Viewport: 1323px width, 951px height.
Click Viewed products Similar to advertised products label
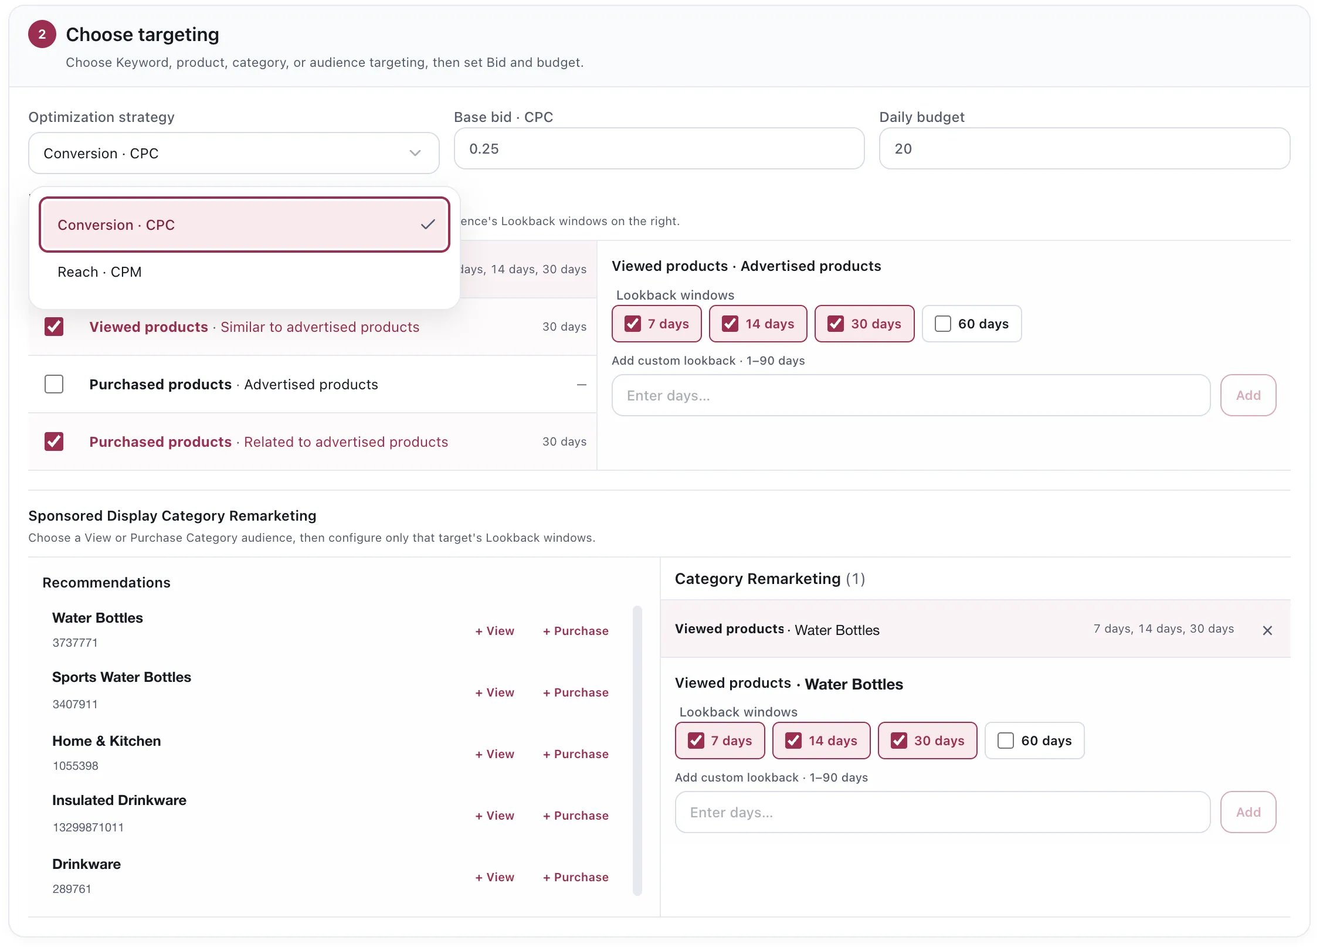[x=254, y=327]
